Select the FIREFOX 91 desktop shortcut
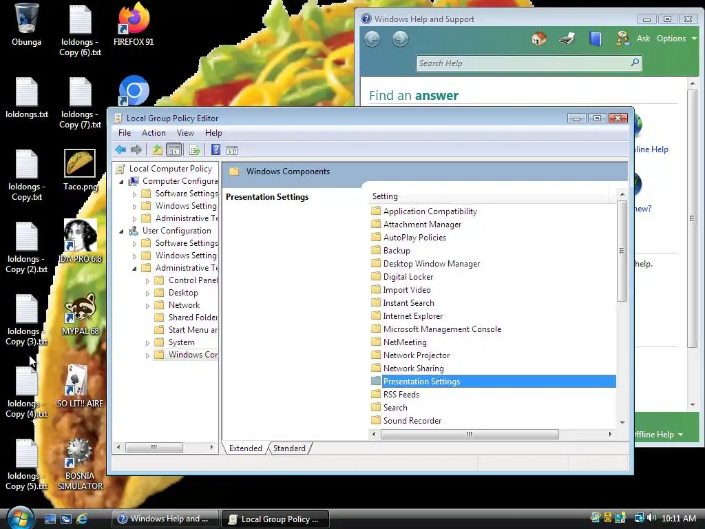 (x=134, y=25)
